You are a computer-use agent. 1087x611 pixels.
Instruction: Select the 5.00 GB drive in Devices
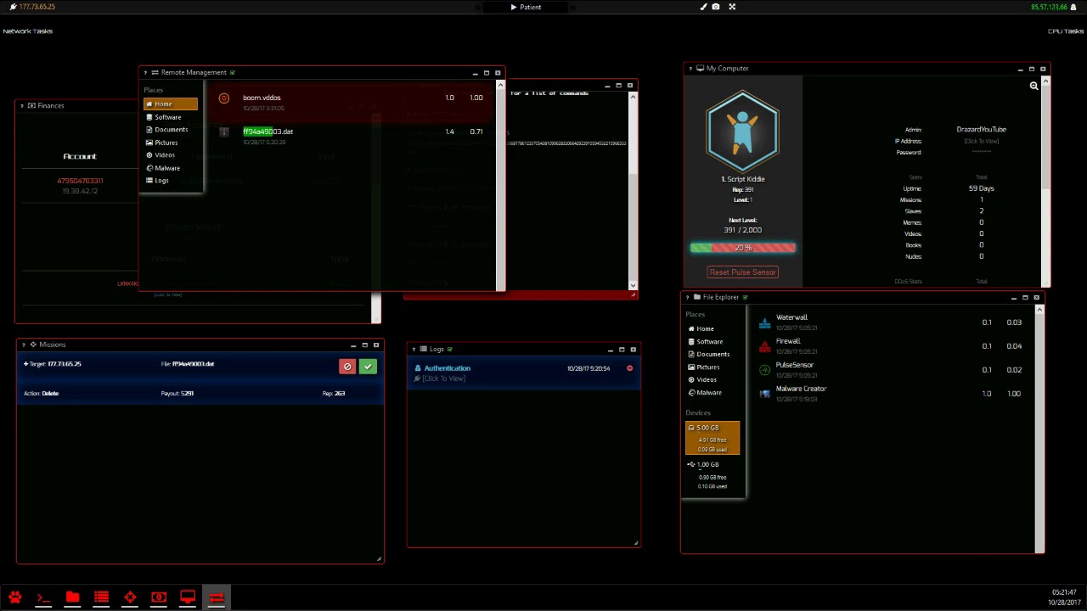712,438
